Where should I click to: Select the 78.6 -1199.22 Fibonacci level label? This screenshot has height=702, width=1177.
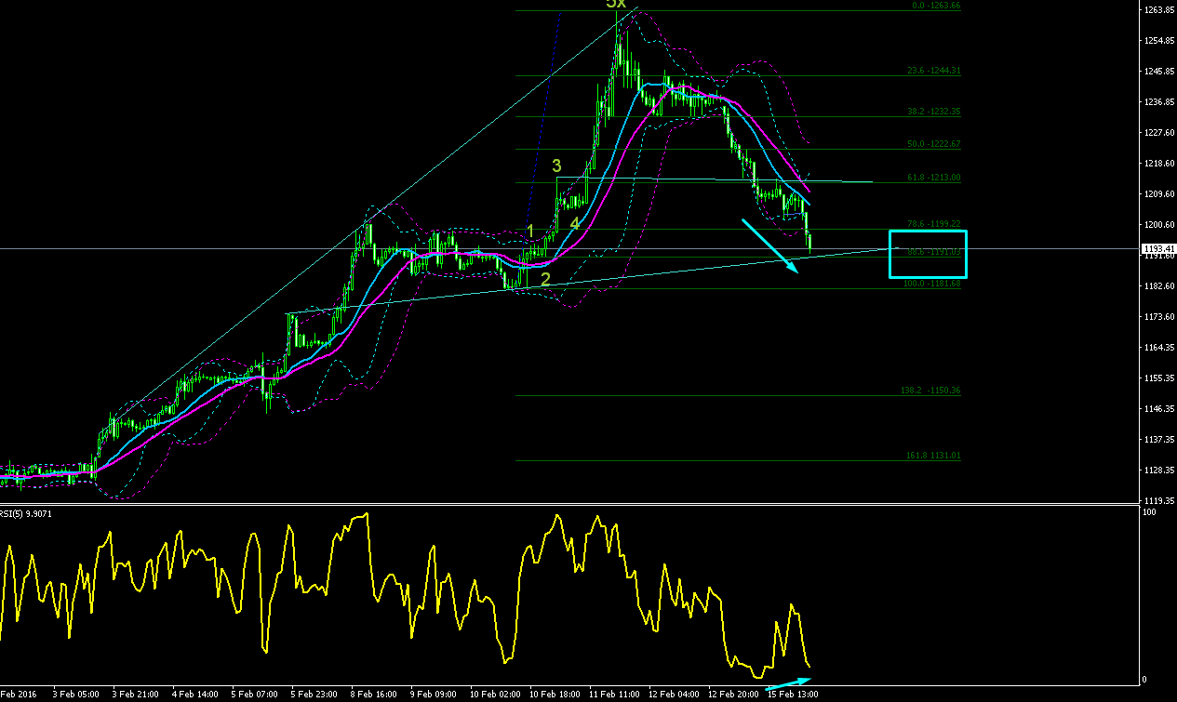(934, 224)
